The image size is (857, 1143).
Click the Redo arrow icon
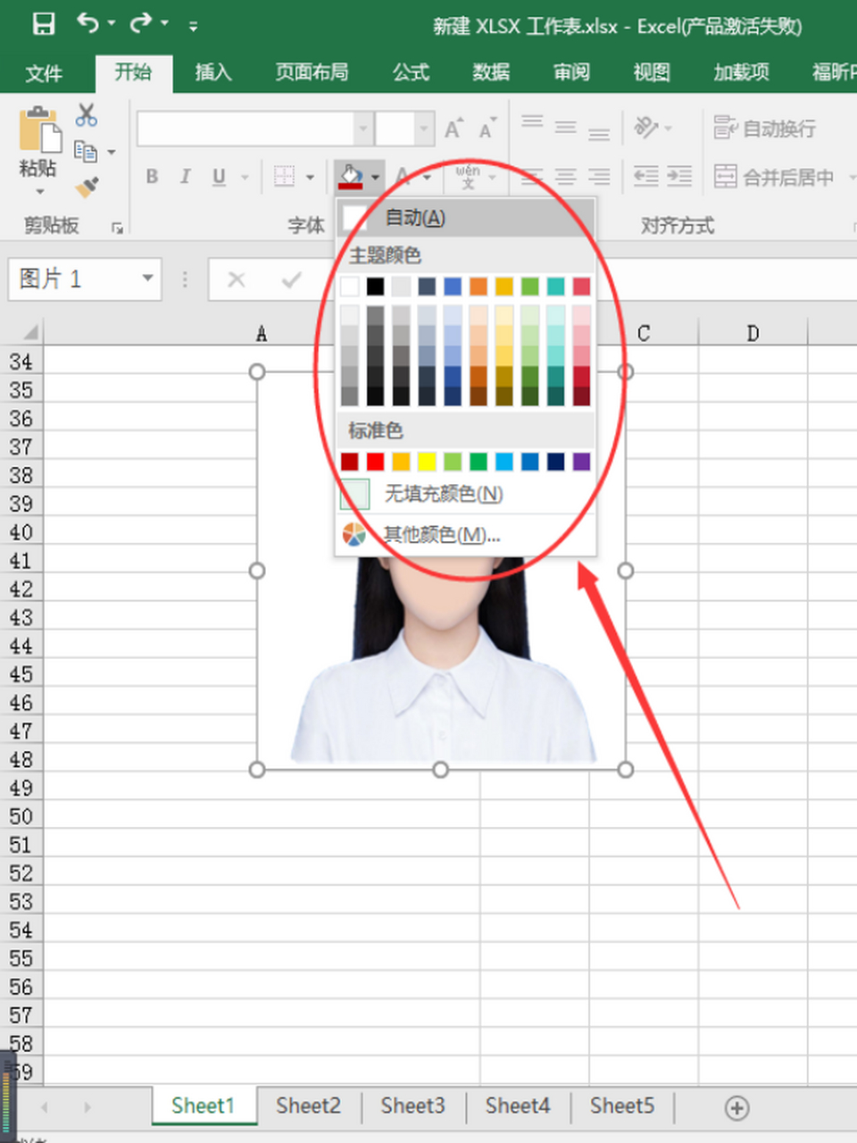141,22
